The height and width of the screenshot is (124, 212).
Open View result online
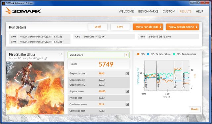click(x=183, y=27)
